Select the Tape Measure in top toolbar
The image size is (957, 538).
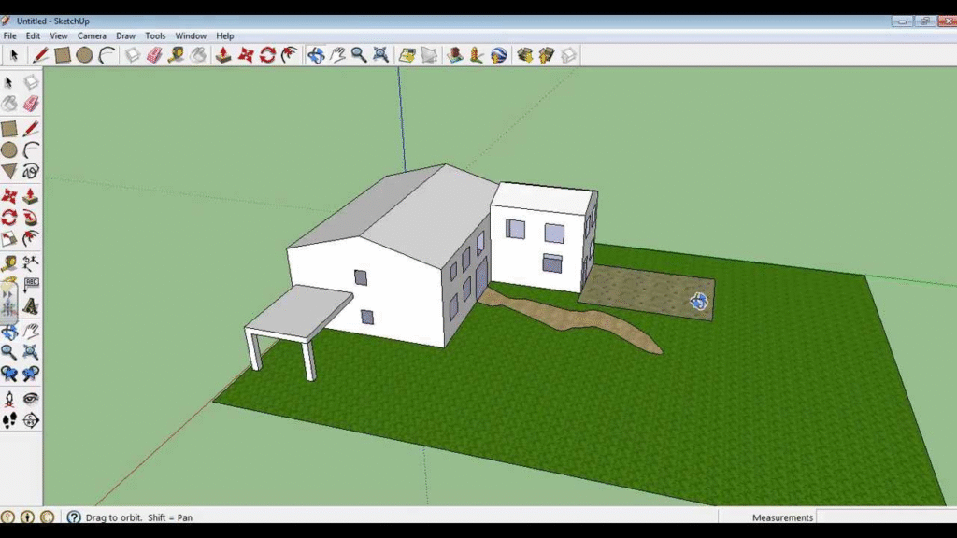point(176,55)
